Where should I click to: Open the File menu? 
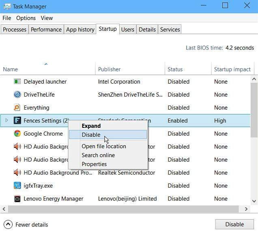(7, 18)
